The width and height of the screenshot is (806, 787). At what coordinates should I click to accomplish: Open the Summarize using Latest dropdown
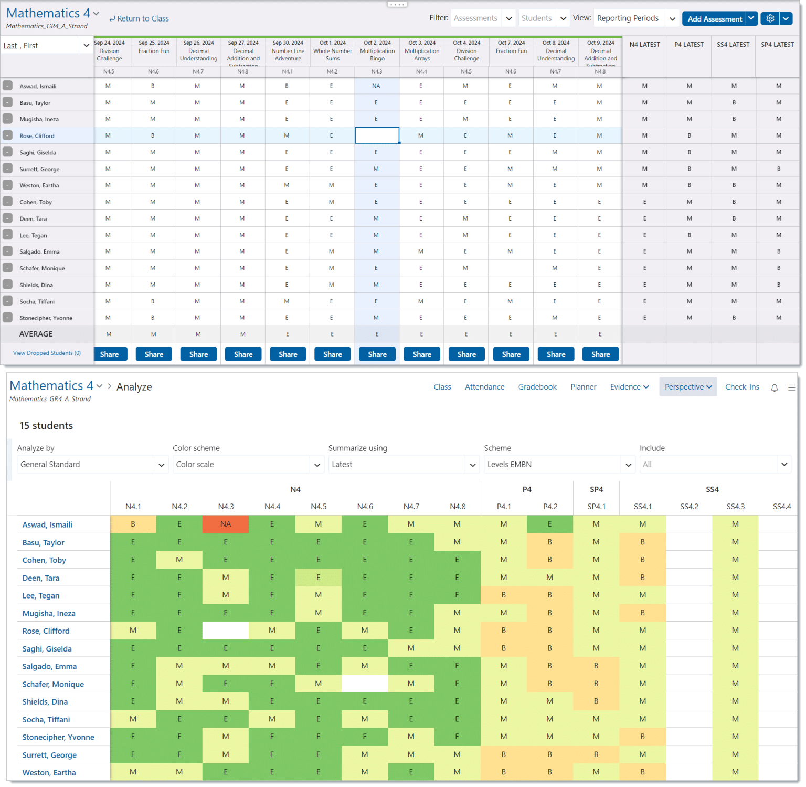472,464
